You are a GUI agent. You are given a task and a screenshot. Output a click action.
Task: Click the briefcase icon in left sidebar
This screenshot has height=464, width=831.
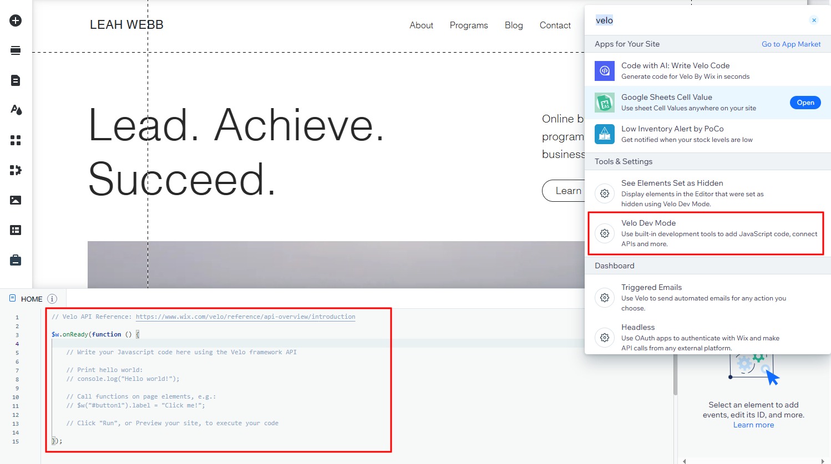(x=16, y=260)
